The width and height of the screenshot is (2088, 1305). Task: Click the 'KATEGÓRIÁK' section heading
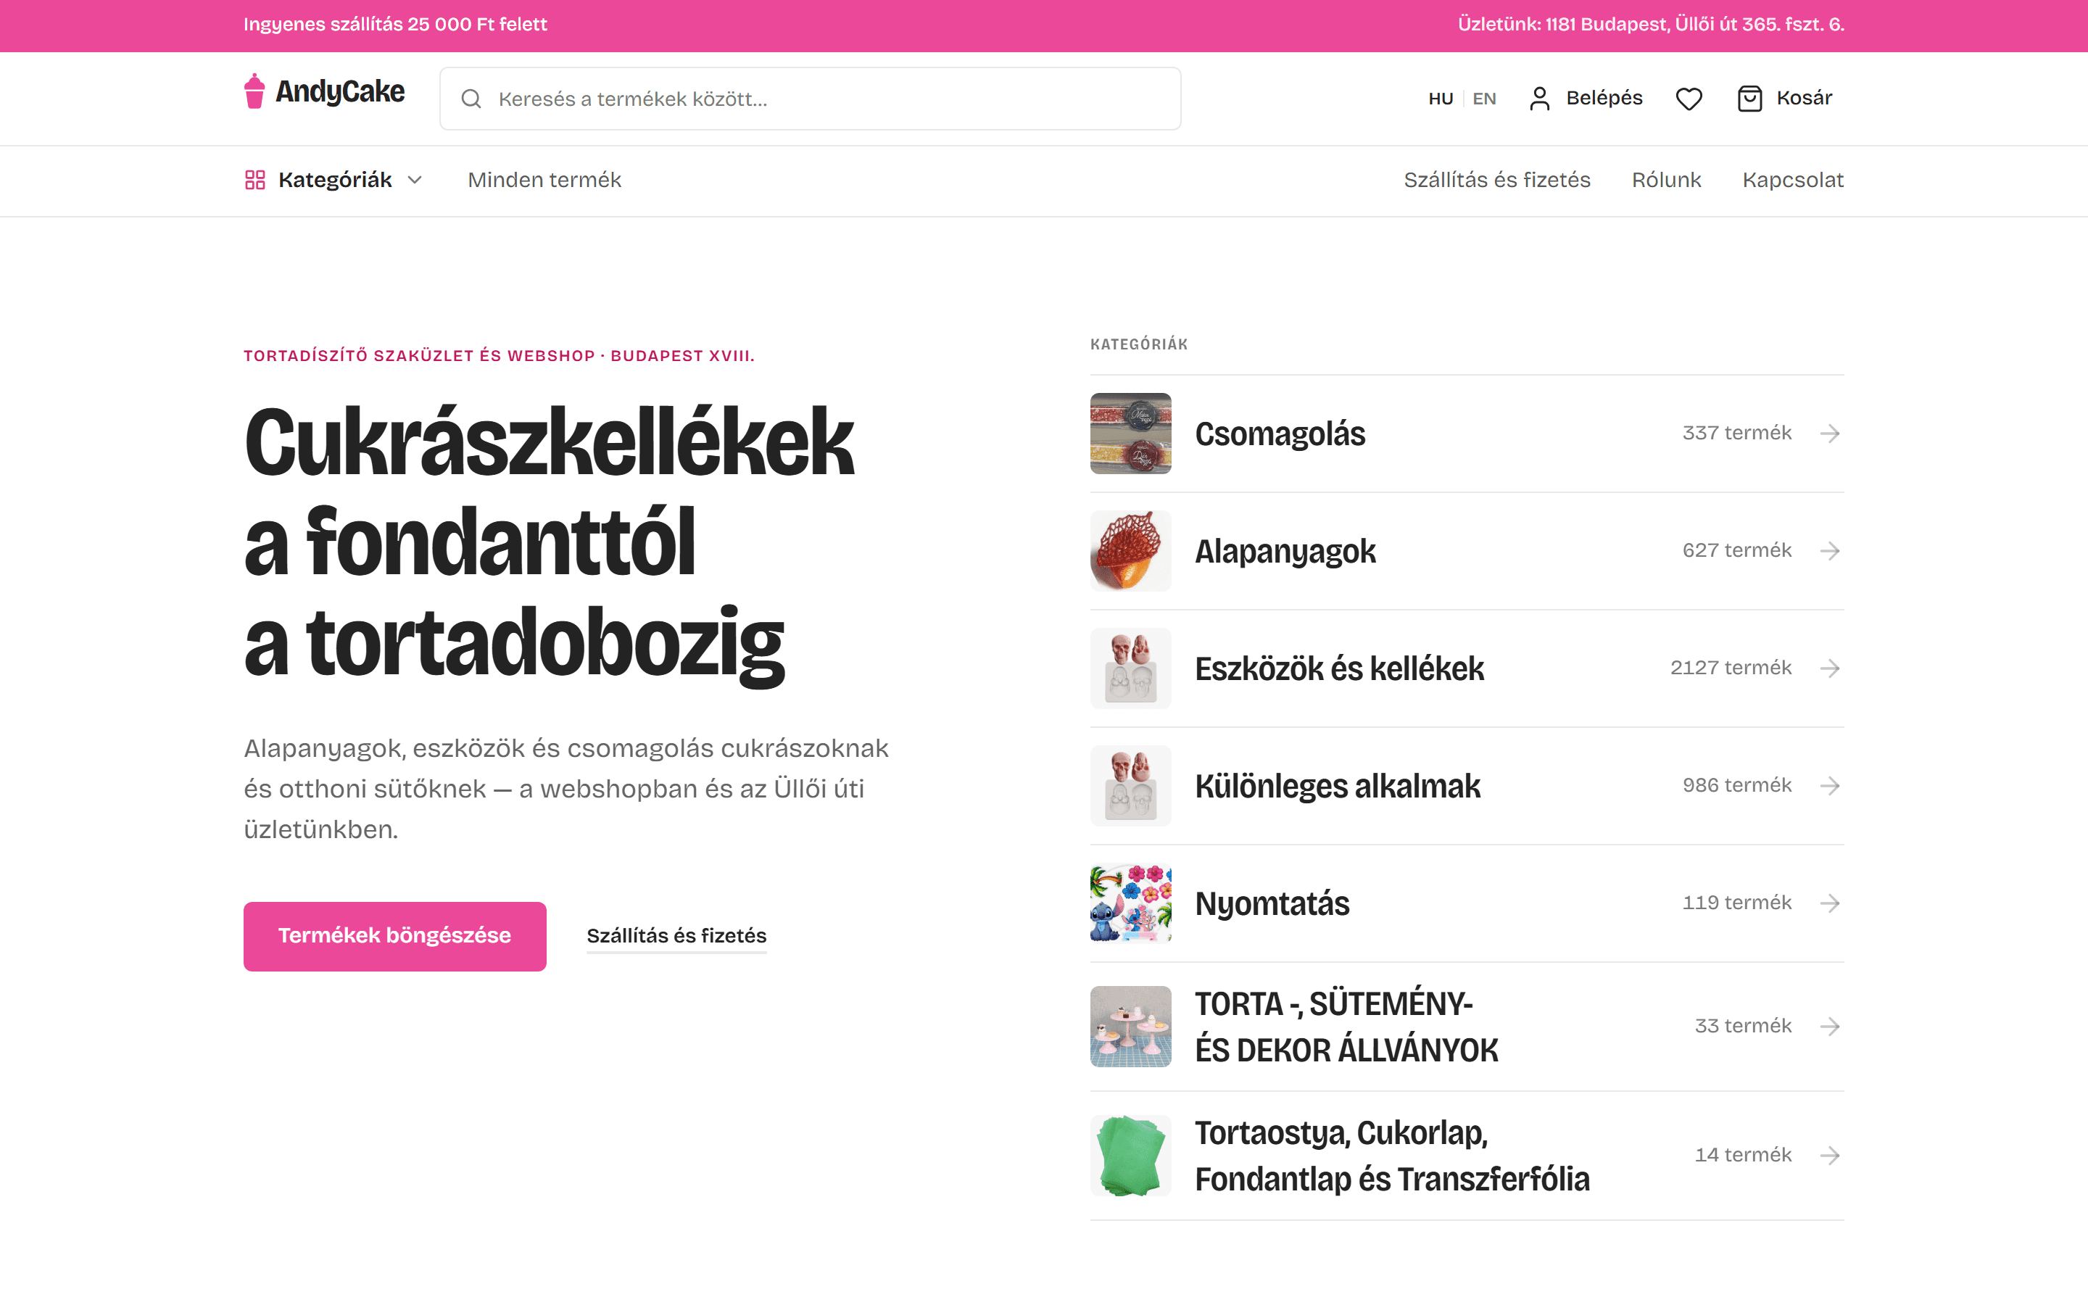pos(1139,344)
